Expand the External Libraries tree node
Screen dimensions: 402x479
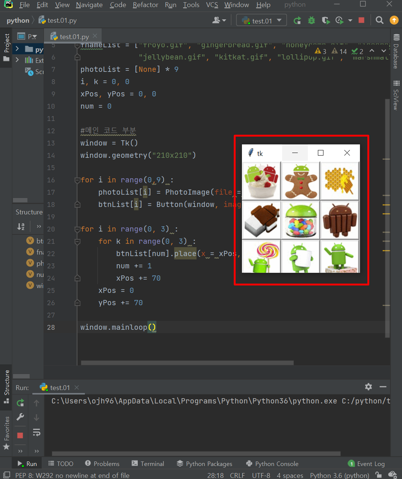click(x=17, y=60)
